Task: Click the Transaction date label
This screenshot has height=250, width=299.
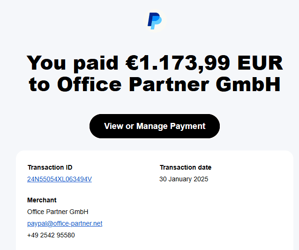Action: (x=185, y=167)
